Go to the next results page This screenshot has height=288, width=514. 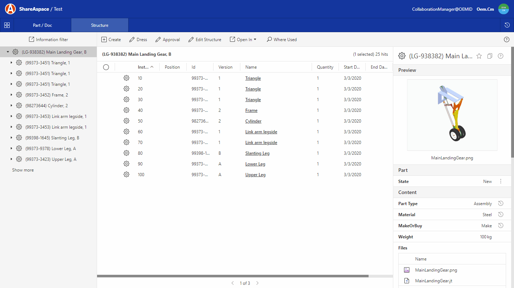tap(257, 283)
